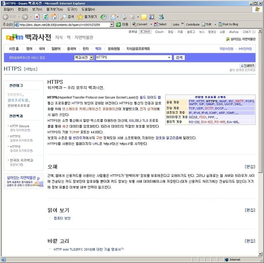Switch to the 일본어 dictionary tab
The width and height of the screenshot is (264, 263).
[56, 49]
